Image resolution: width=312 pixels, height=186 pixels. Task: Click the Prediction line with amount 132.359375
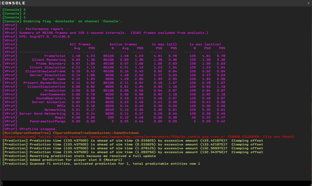click(133, 148)
